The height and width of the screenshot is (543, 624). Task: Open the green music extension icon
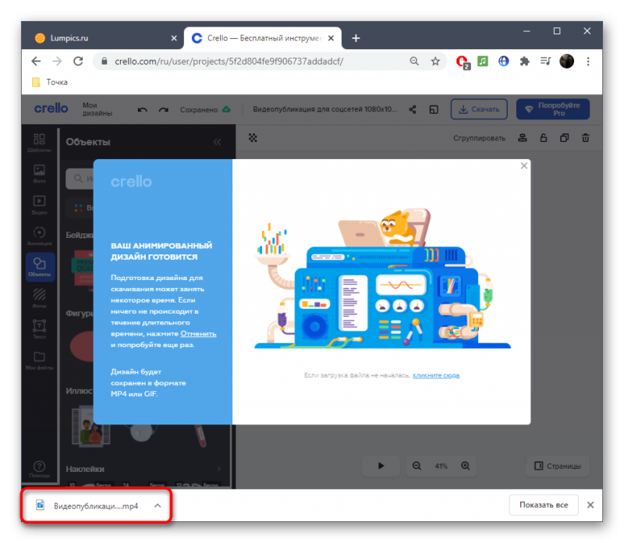point(483,61)
